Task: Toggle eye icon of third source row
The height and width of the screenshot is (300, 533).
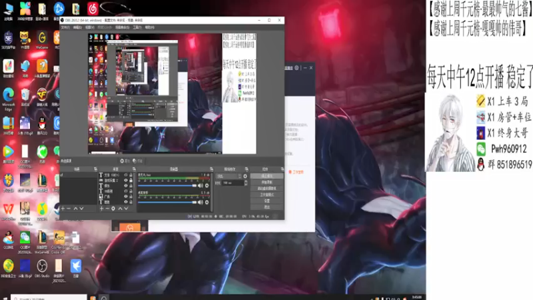Action: coord(126,186)
